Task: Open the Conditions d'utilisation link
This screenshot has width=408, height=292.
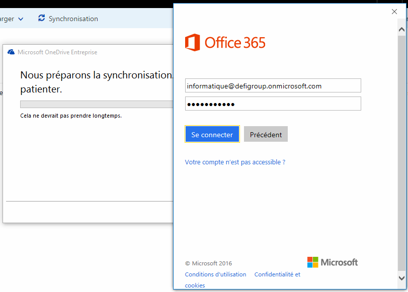Action: [x=215, y=274]
